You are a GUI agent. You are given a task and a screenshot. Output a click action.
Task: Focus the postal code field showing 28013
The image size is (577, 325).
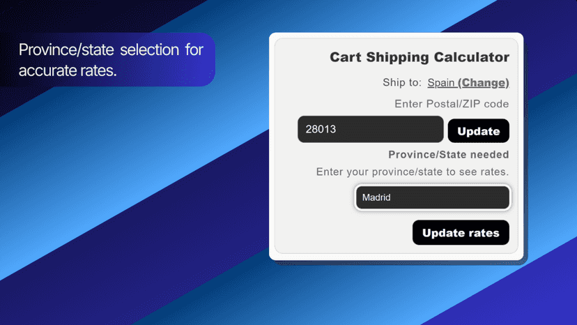(371, 129)
